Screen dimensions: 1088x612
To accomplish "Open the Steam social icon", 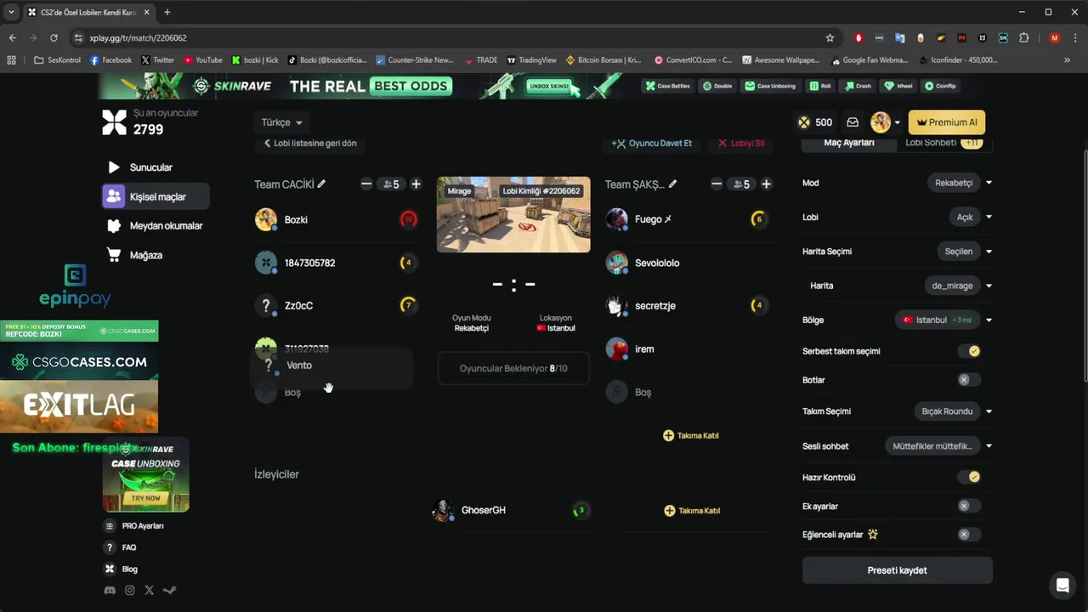I will click(x=169, y=590).
